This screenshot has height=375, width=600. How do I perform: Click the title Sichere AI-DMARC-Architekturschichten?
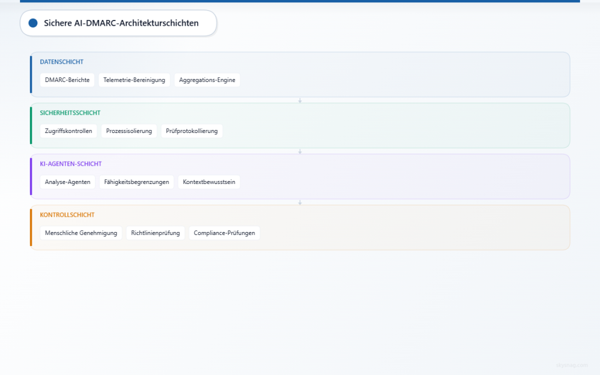[x=121, y=23]
